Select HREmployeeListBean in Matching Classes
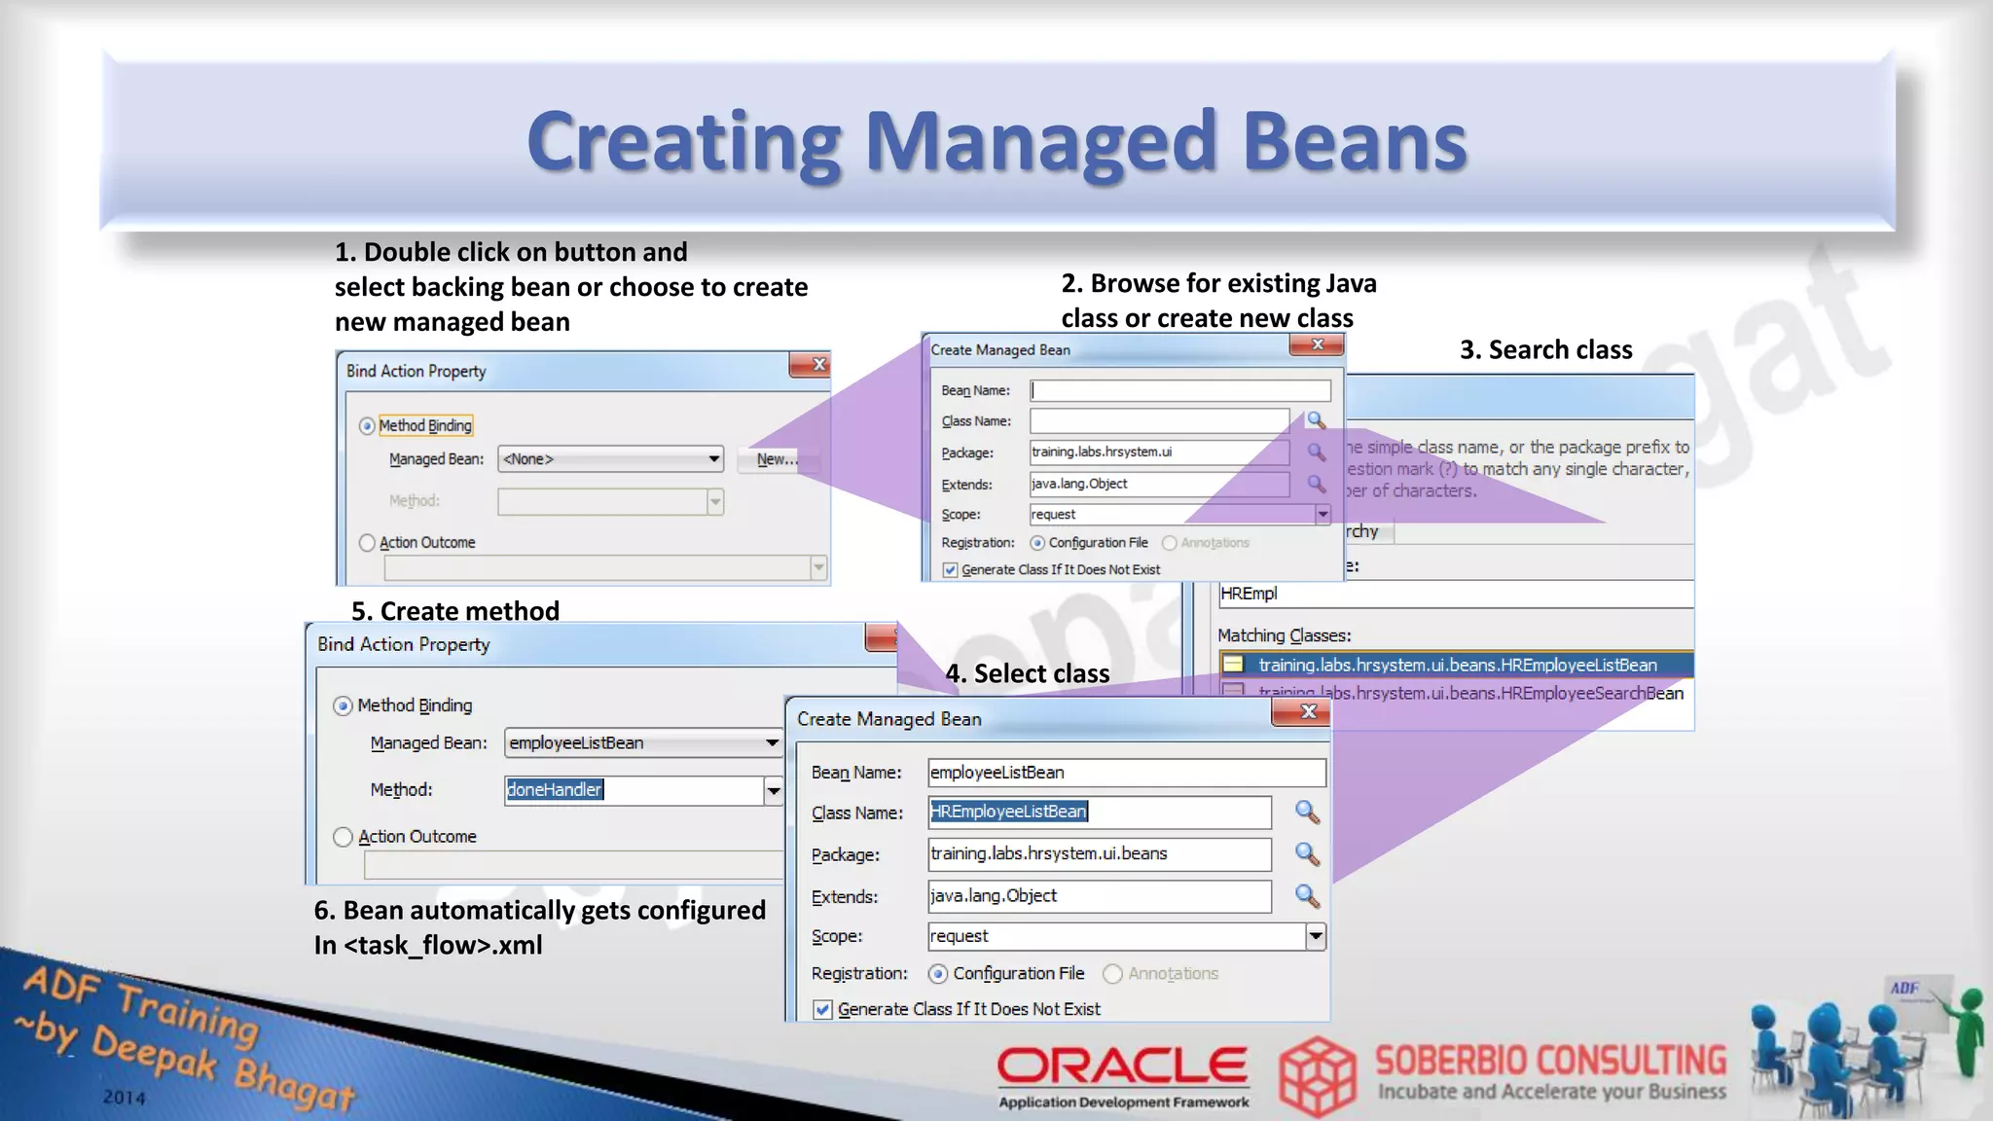This screenshot has width=1993, height=1121. coord(1457,665)
